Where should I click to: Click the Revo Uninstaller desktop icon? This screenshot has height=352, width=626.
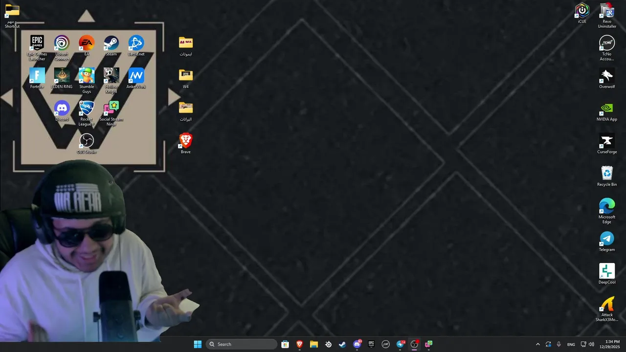click(607, 16)
